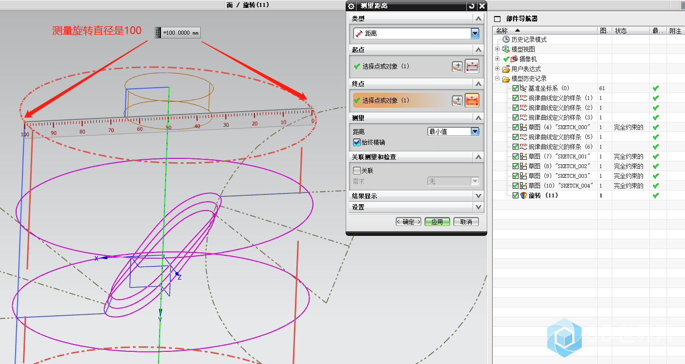Click the 历史记录模式 clock icon
The width and height of the screenshot is (685, 364).
[506, 39]
